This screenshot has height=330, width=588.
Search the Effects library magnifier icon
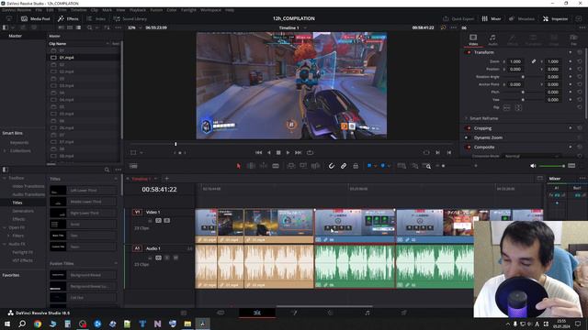[107, 170]
